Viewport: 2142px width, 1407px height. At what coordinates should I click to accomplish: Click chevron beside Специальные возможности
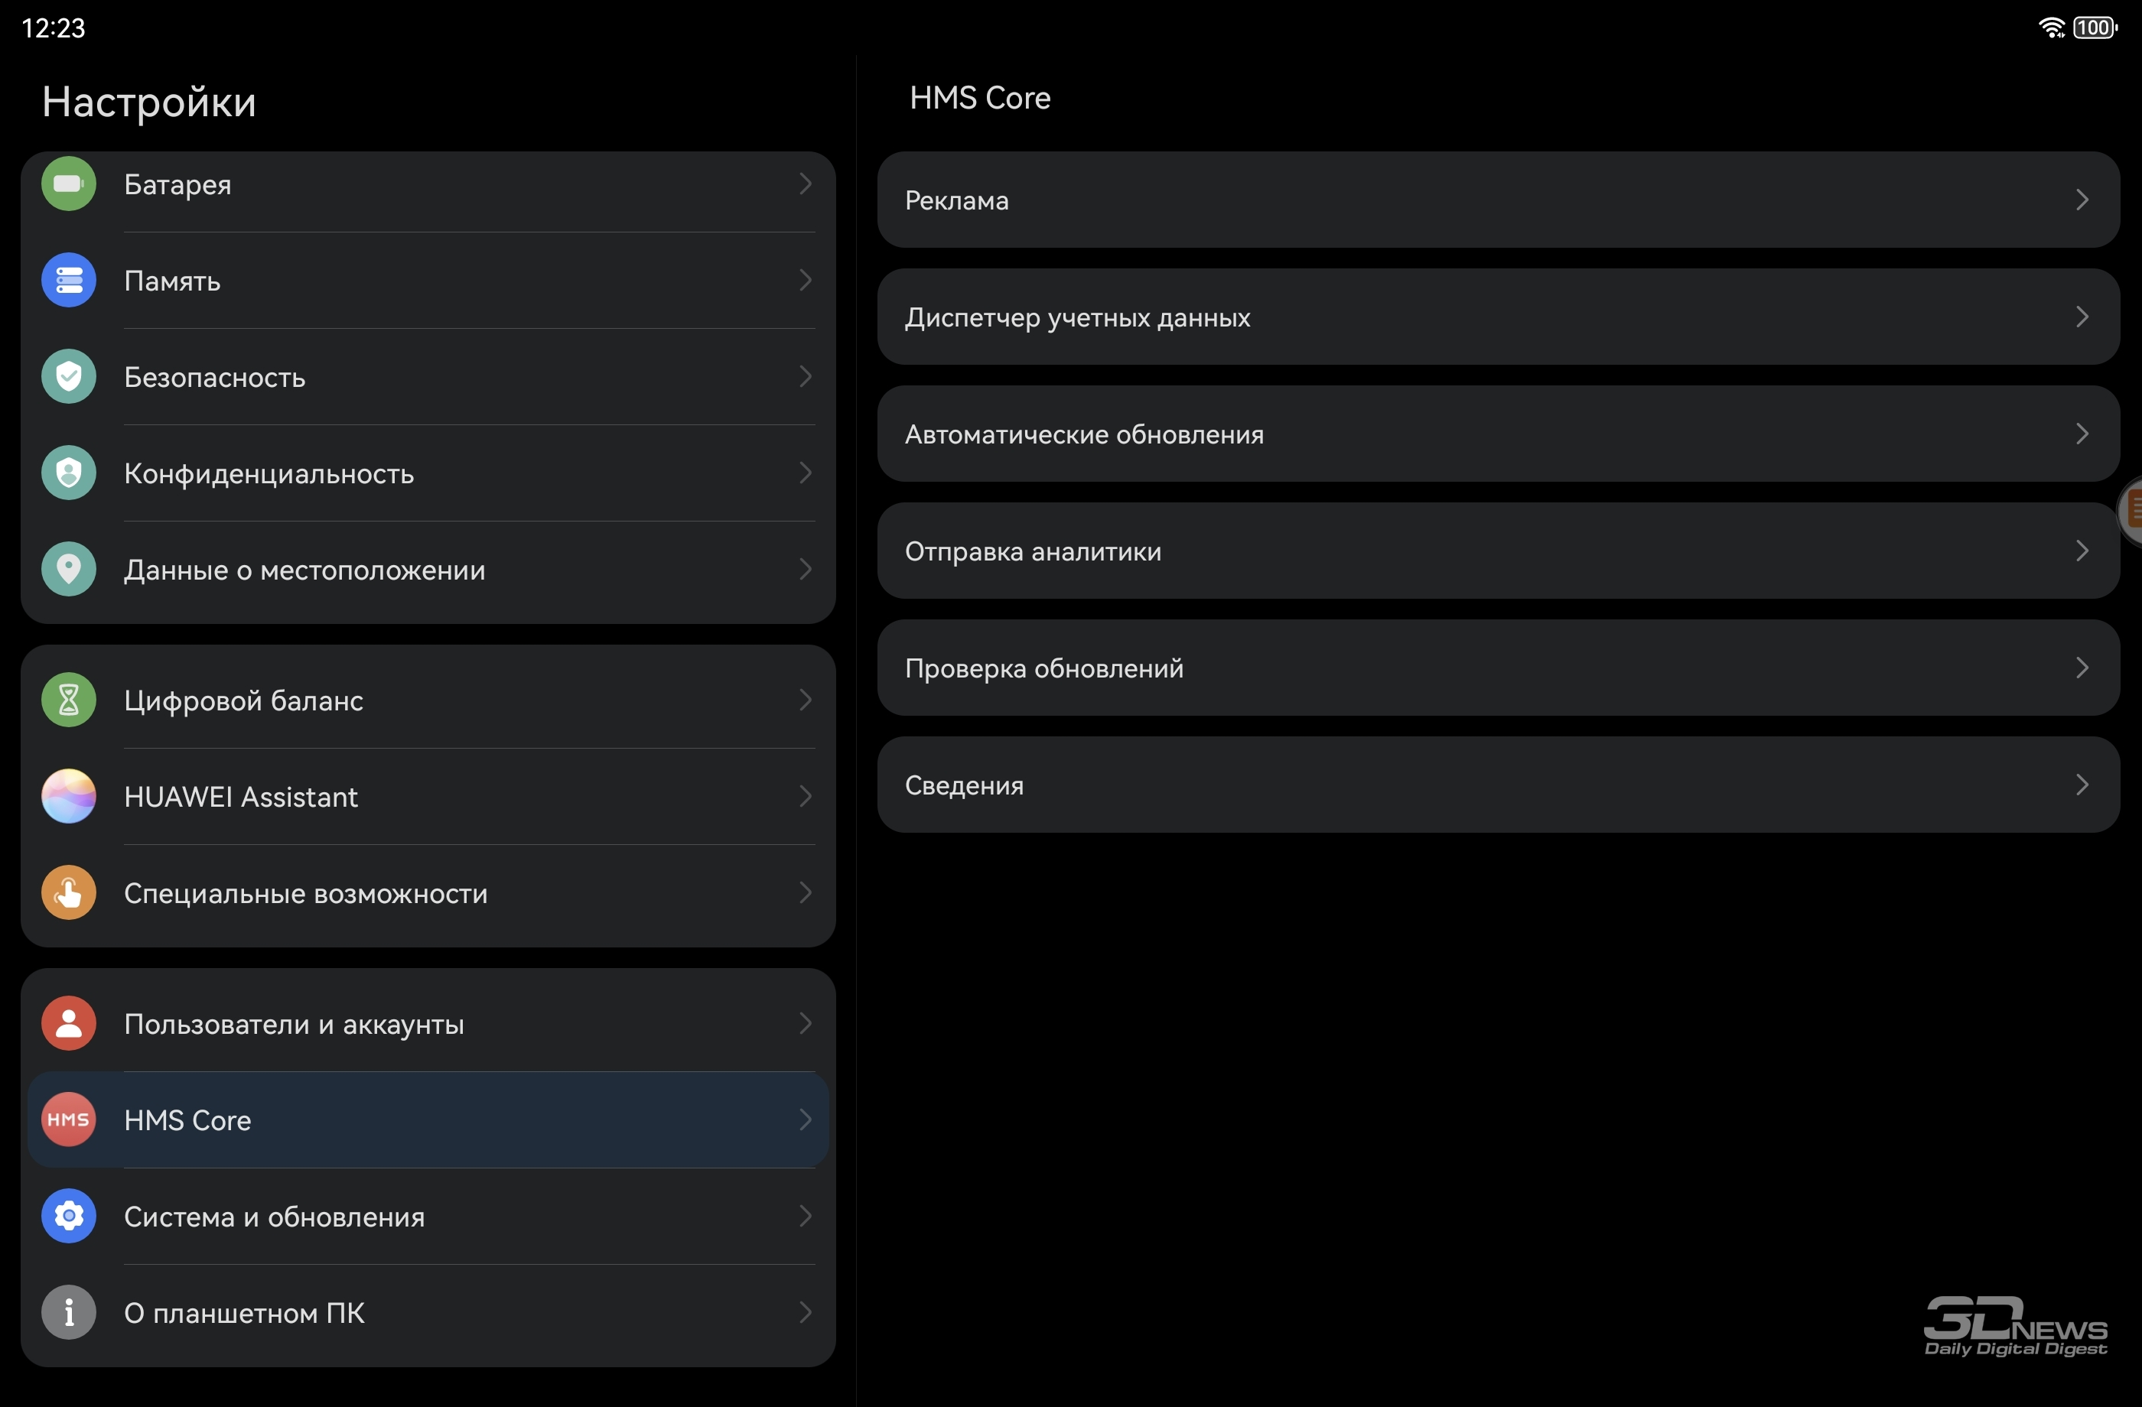tap(806, 892)
